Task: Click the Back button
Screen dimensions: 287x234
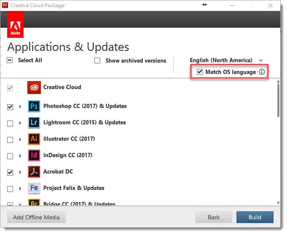Action: pos(214,217)
